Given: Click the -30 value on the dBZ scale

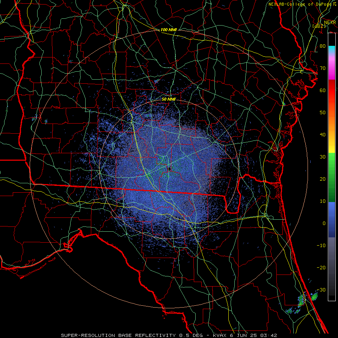Looking at the screenshot, I should [321, 290].
